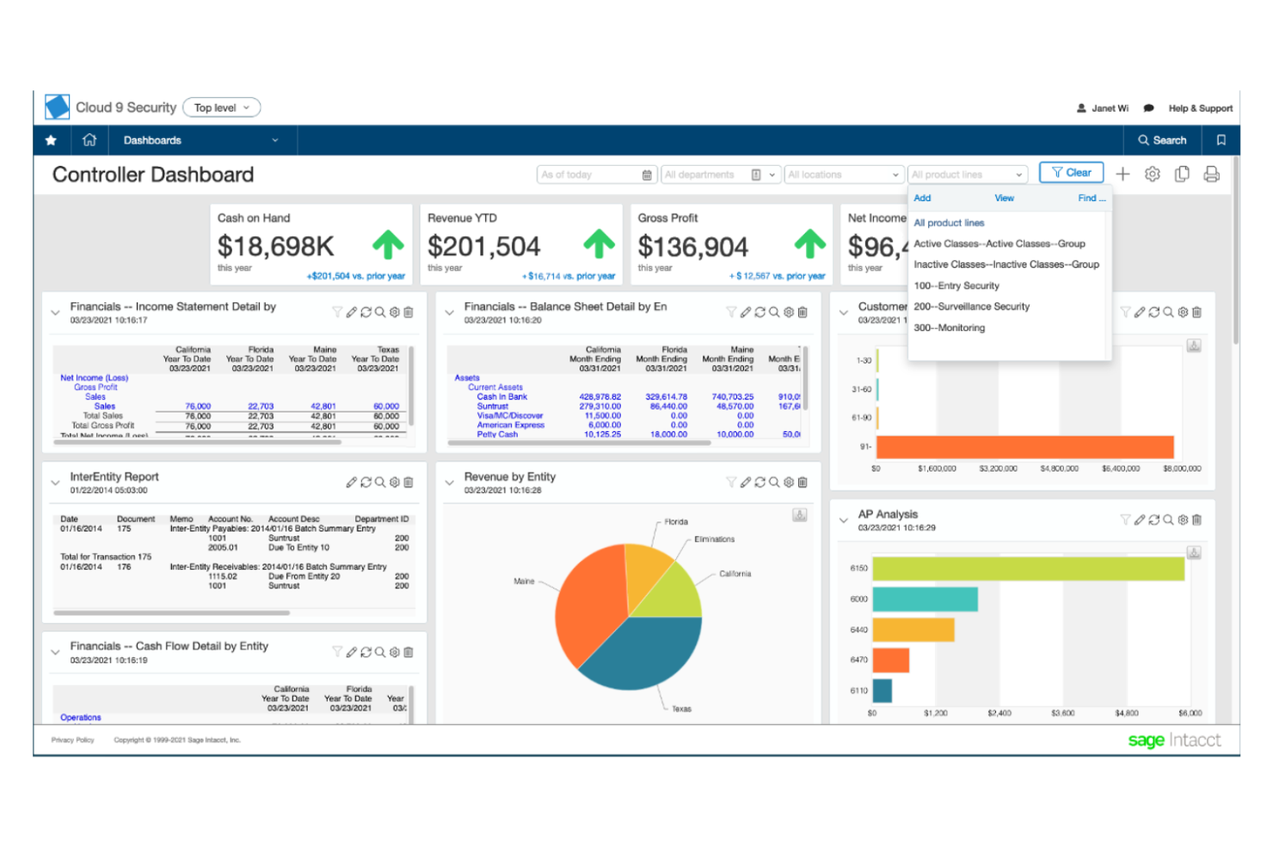
Task: Print the dashboard using the printer icon
Action: click(x=1211, y=174)
